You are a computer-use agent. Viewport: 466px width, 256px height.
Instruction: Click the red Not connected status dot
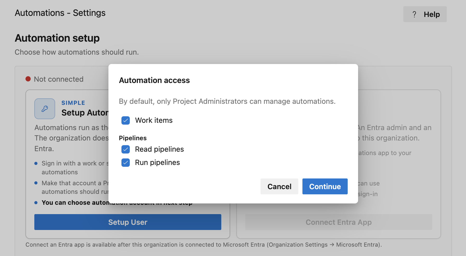(28, 79)
